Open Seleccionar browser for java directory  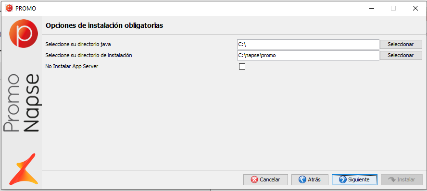(x=401, y=44)
